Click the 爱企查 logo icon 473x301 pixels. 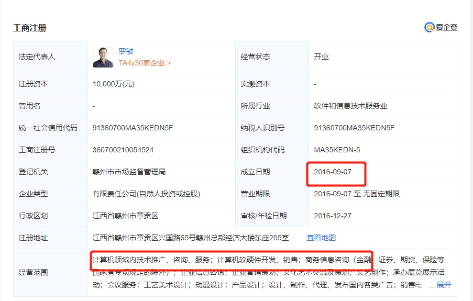point(430,28)
